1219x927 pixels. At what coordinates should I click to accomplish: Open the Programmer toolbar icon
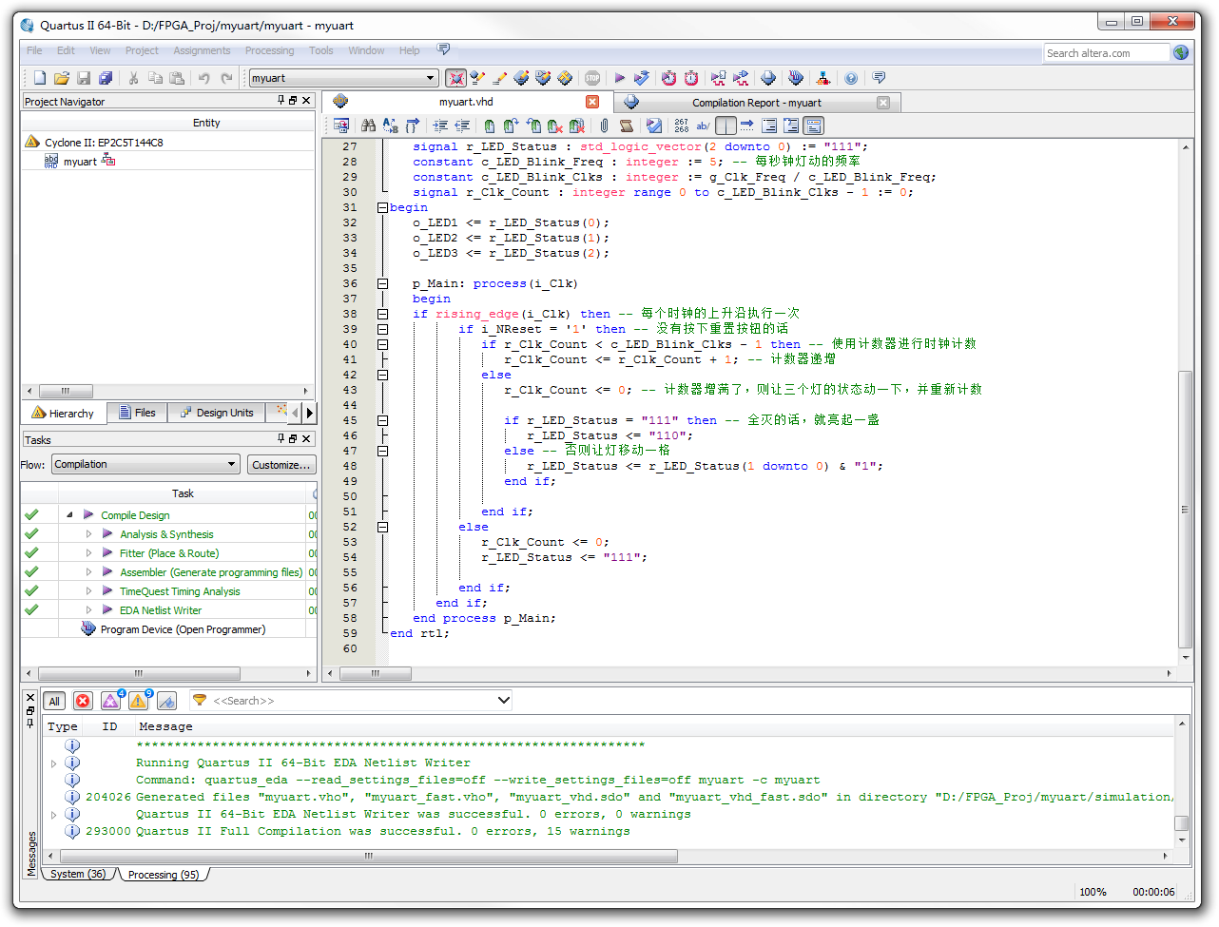click(x=796, y=78)
